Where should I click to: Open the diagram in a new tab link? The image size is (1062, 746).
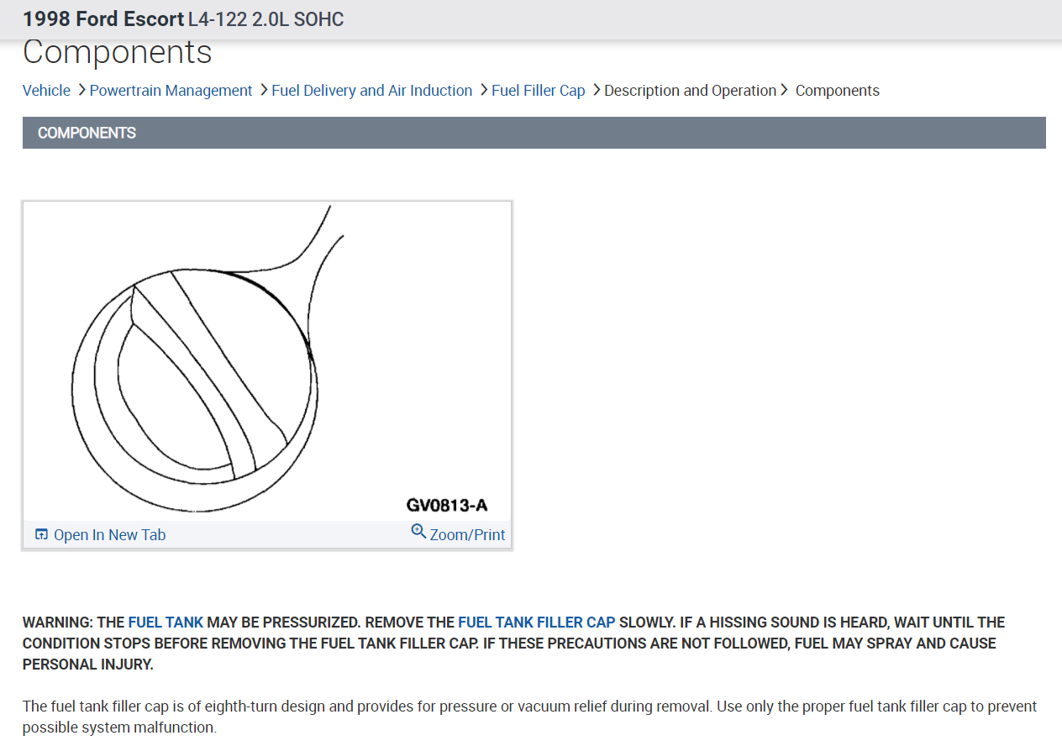pyautogui.click(x=109, y=535)
